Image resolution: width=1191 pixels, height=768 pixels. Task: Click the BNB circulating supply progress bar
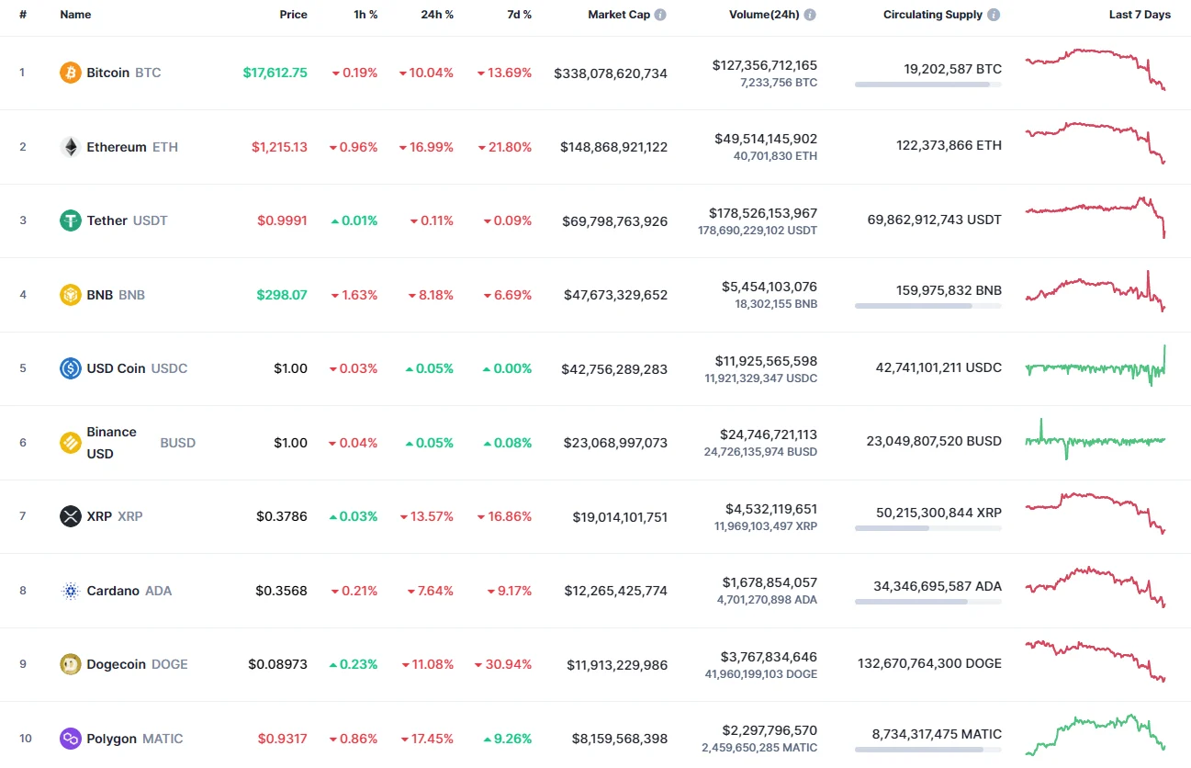click(927, 306)
